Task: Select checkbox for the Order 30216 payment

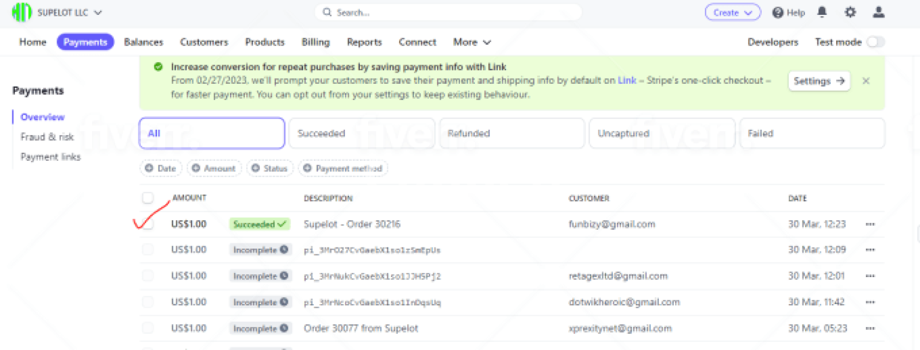Action: (x=148, y=224)
